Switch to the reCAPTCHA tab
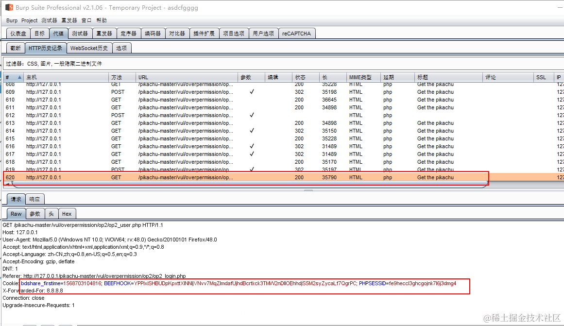This screenshot has height=326, width=564. [296, 34]
